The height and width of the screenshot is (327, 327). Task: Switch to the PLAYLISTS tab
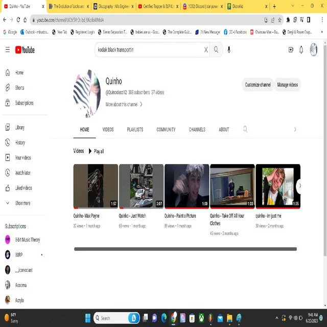click(x=135, y=129)
